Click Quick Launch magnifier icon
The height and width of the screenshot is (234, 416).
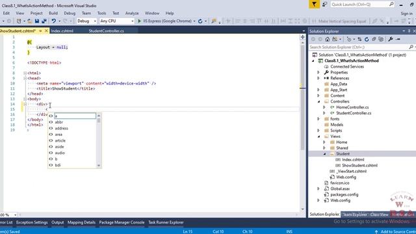(391, 5)
